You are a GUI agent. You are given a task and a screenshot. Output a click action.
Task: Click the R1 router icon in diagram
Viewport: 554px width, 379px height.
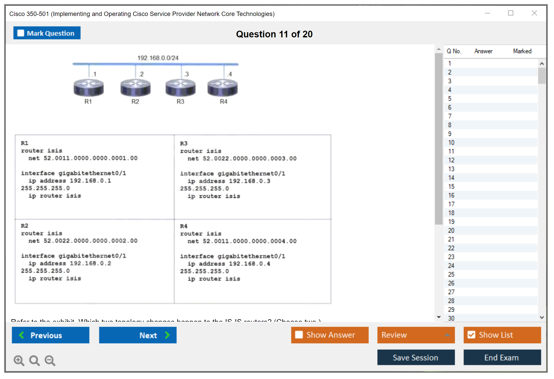[88, 88]
